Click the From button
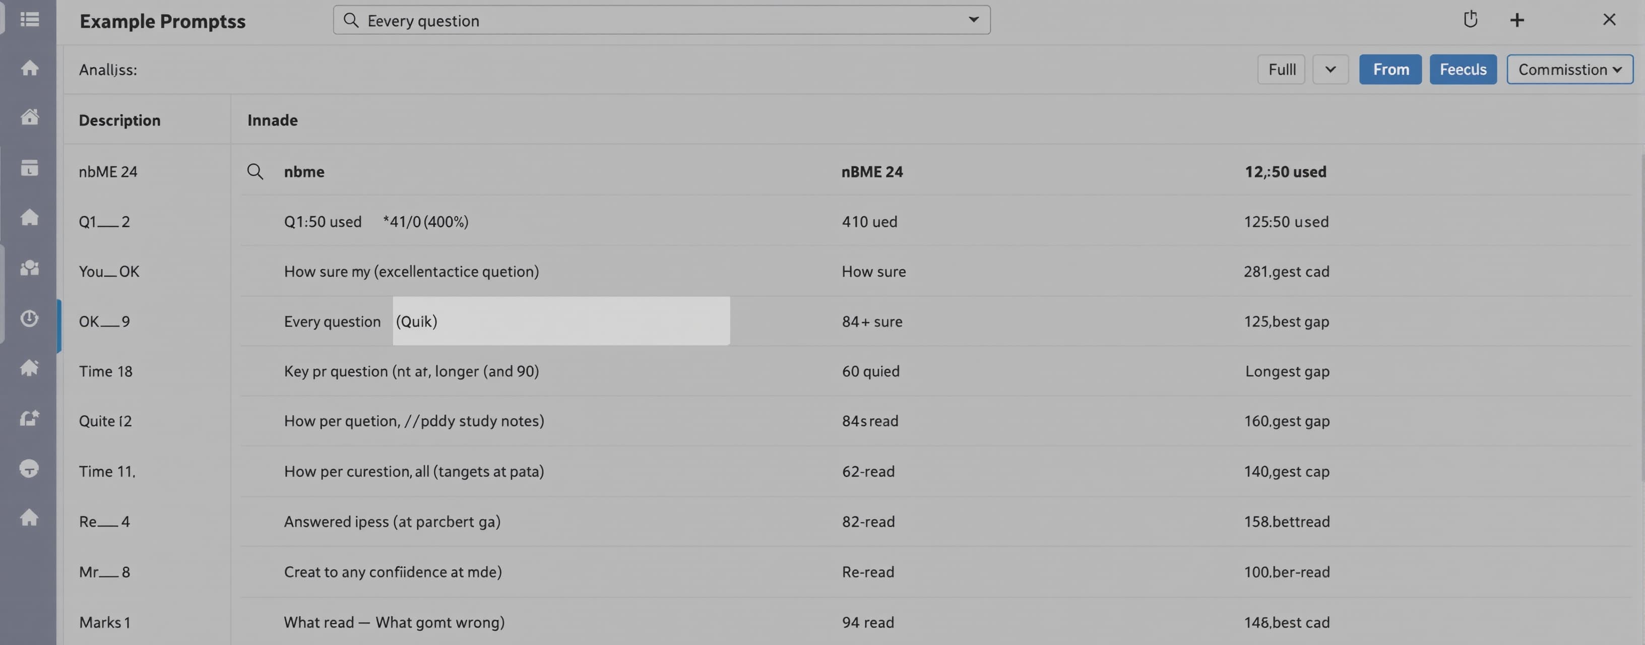 coord(1390,69)
